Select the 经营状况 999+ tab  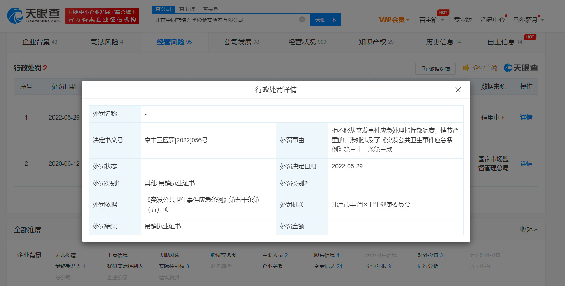(309, 42)
